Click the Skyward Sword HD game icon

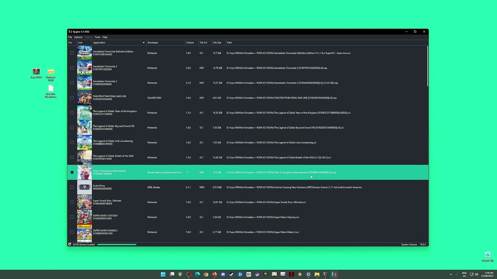point(84,127)
